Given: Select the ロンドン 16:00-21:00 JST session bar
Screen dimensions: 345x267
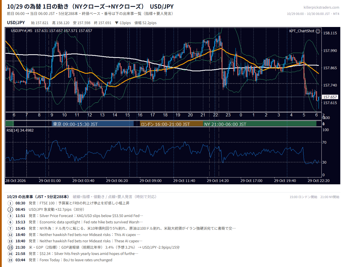Looking at the screenshot, I should click(x=171, y=124).
